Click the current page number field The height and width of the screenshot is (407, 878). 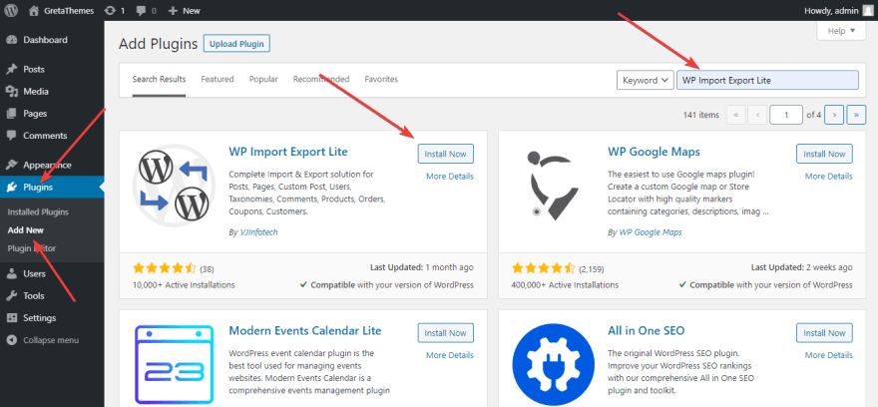click(786, 115)
